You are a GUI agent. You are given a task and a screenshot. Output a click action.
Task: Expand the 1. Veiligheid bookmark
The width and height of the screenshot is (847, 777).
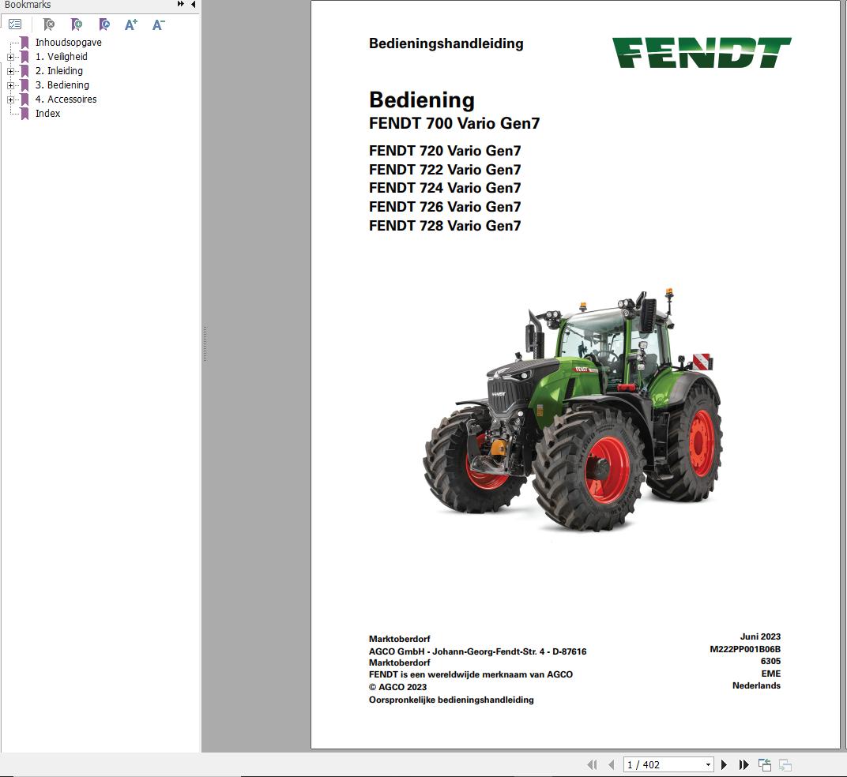pos(10,57)
